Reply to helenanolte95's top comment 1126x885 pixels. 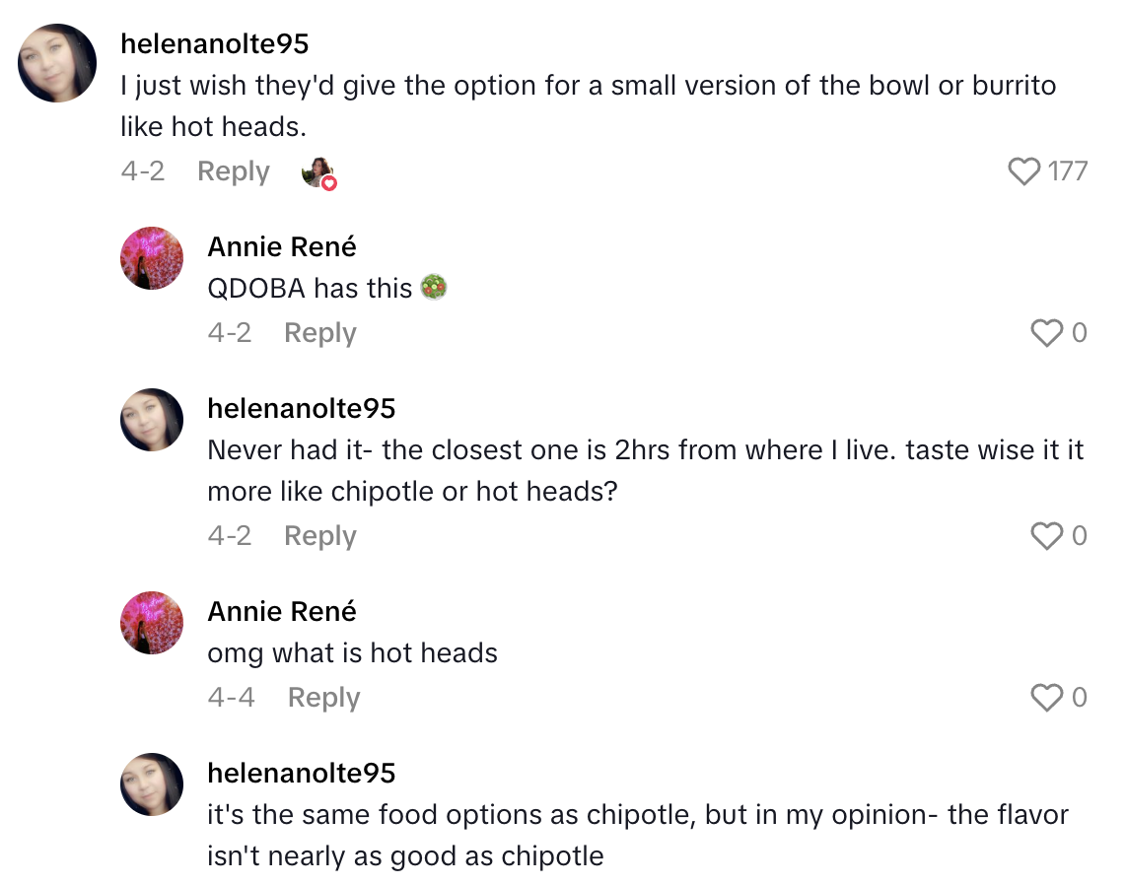pyautogui.click(x=233, y=170)
